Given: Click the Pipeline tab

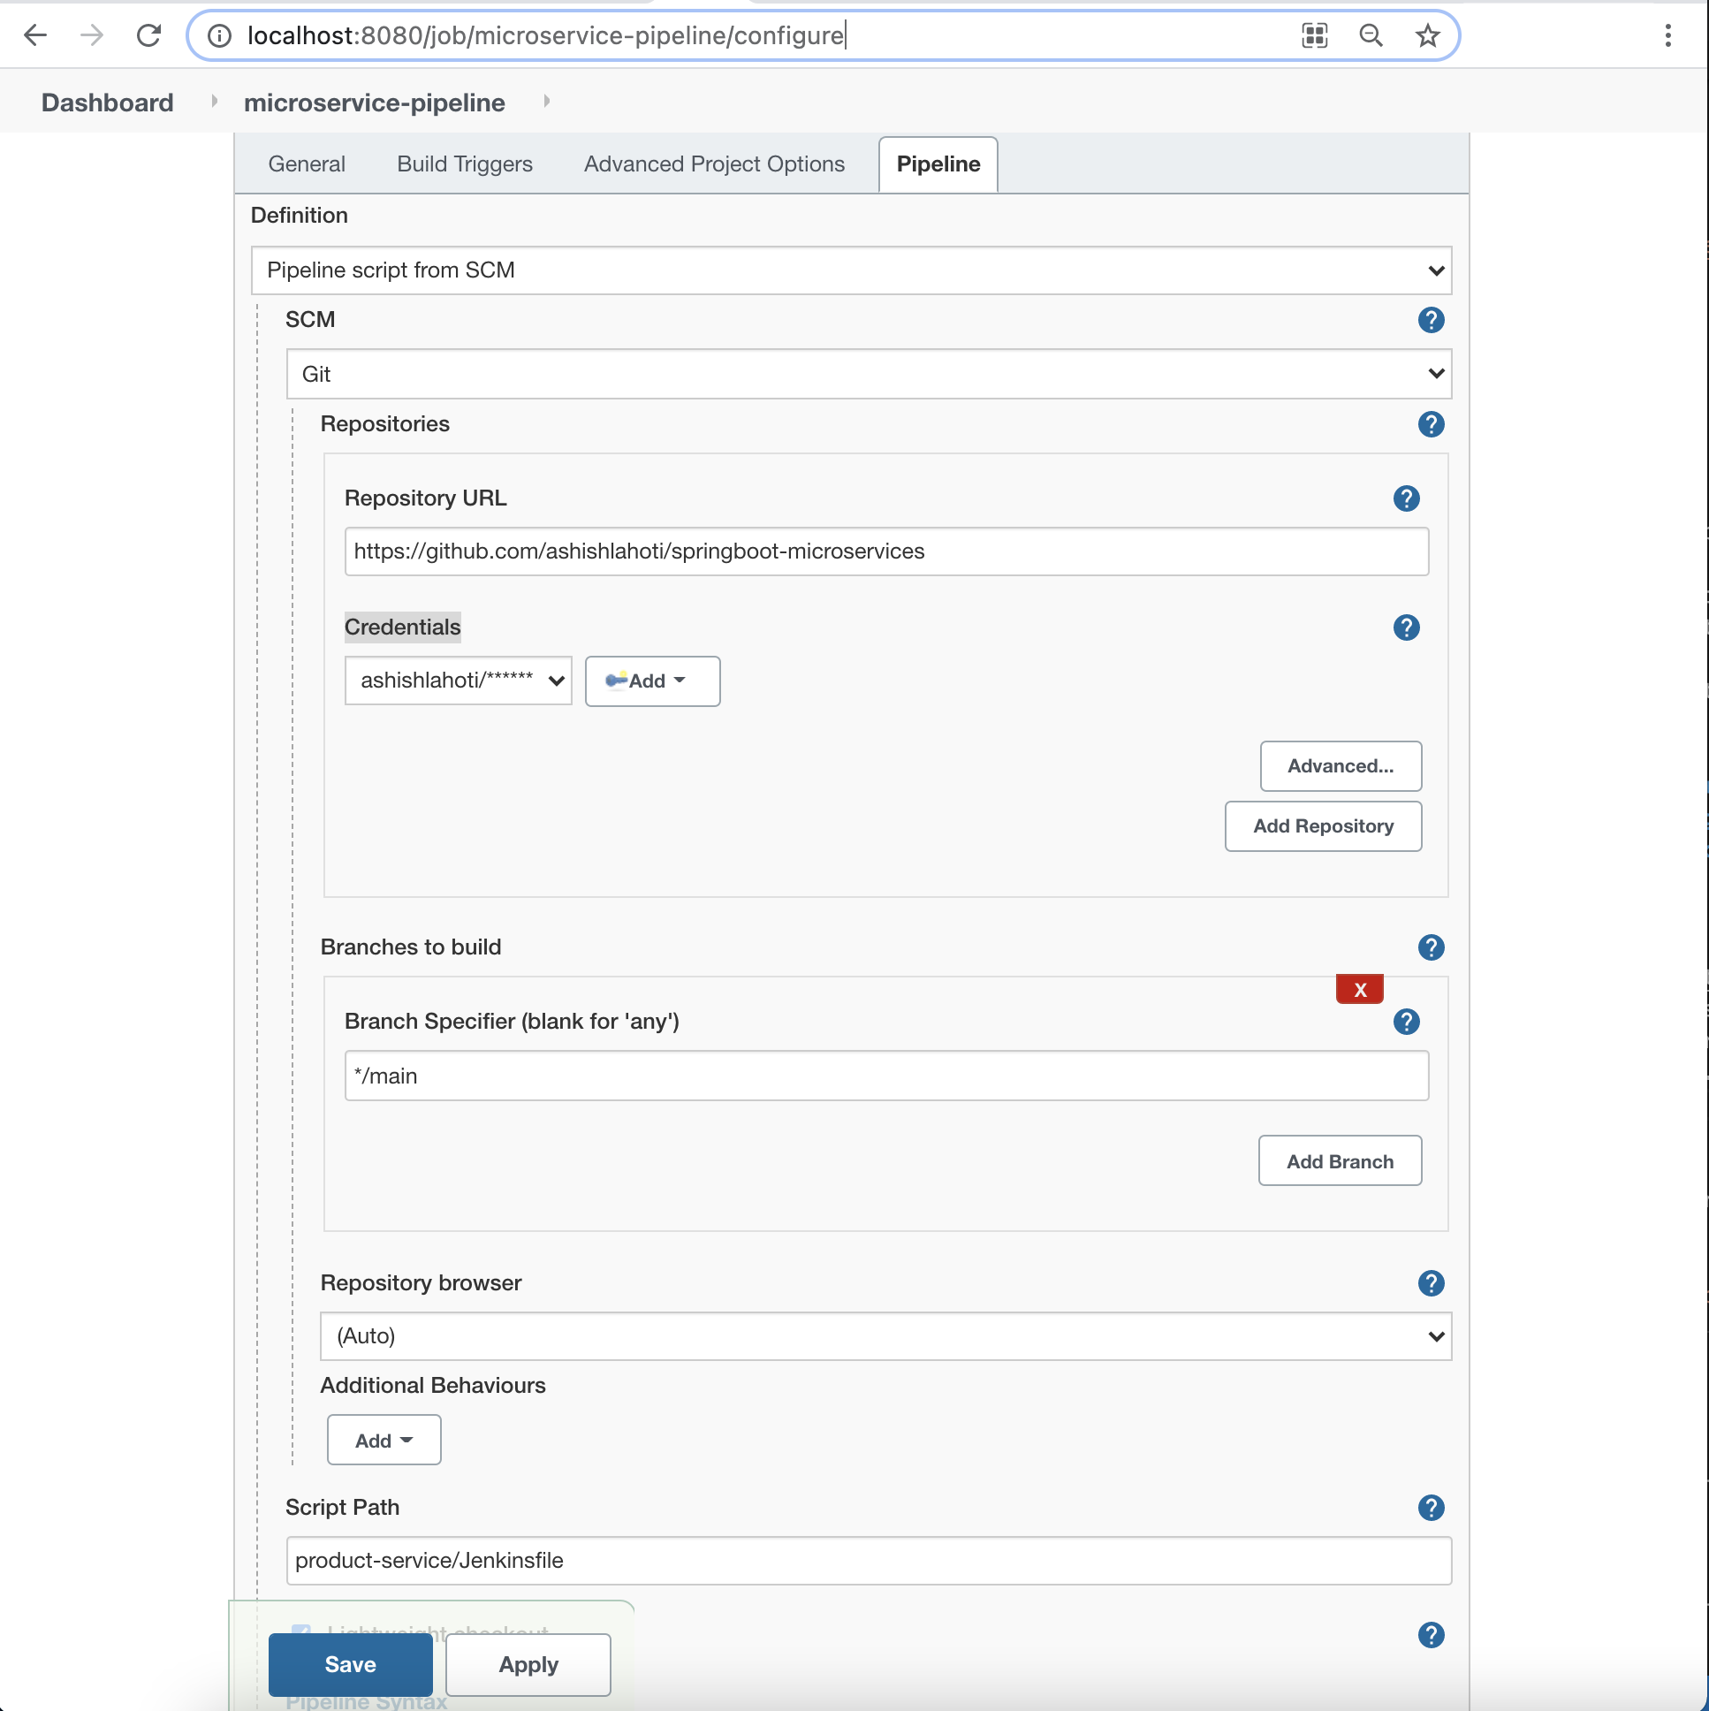Looking at the screenshot, I should [x=939, y=163].
